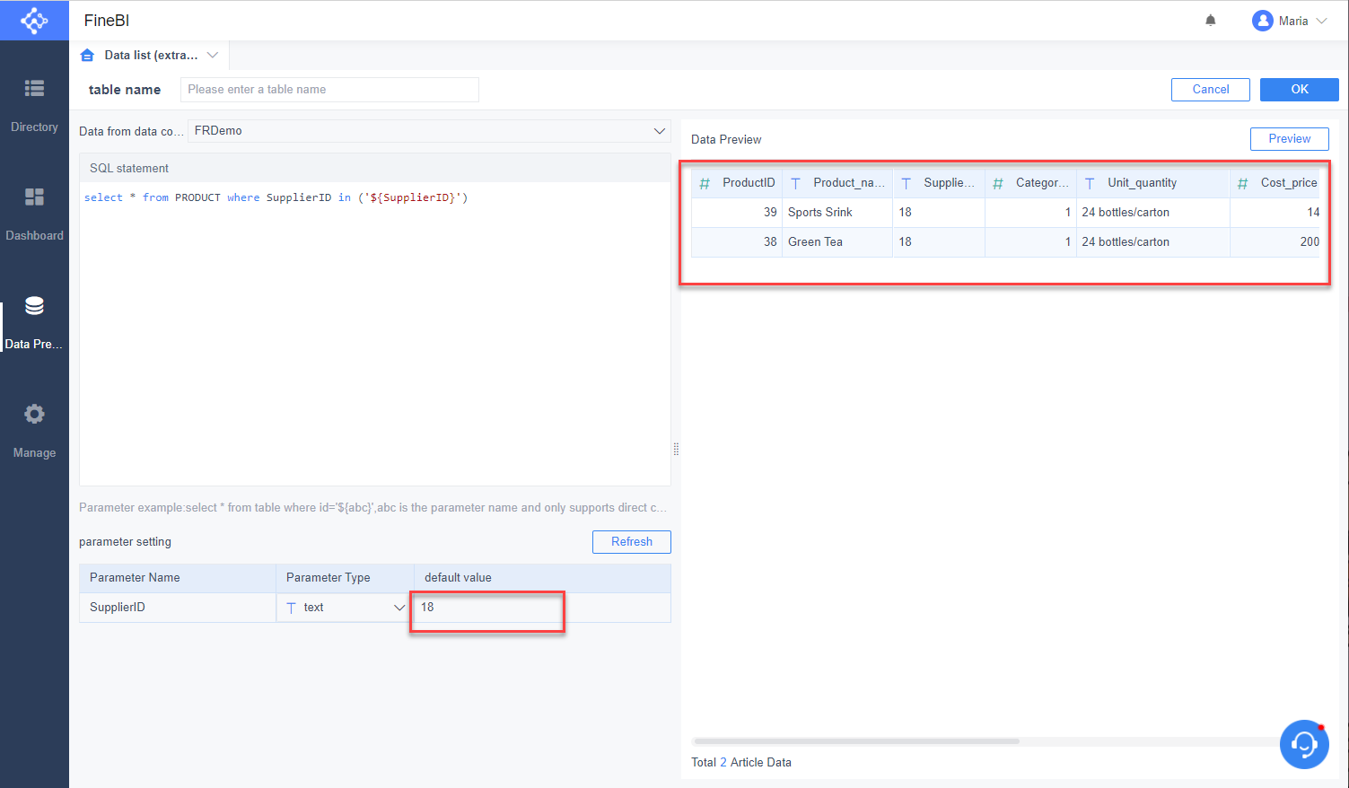1349x788 pixels.
Task: Expand the Data list breadcrumb chevron
Action: pos(213,55)
